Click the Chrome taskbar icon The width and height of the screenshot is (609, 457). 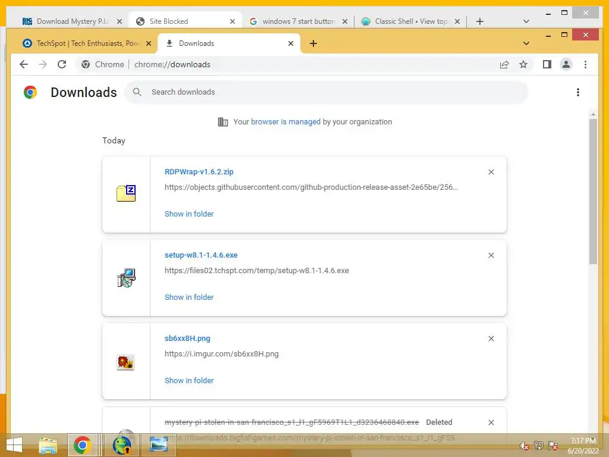pos(82,445)
